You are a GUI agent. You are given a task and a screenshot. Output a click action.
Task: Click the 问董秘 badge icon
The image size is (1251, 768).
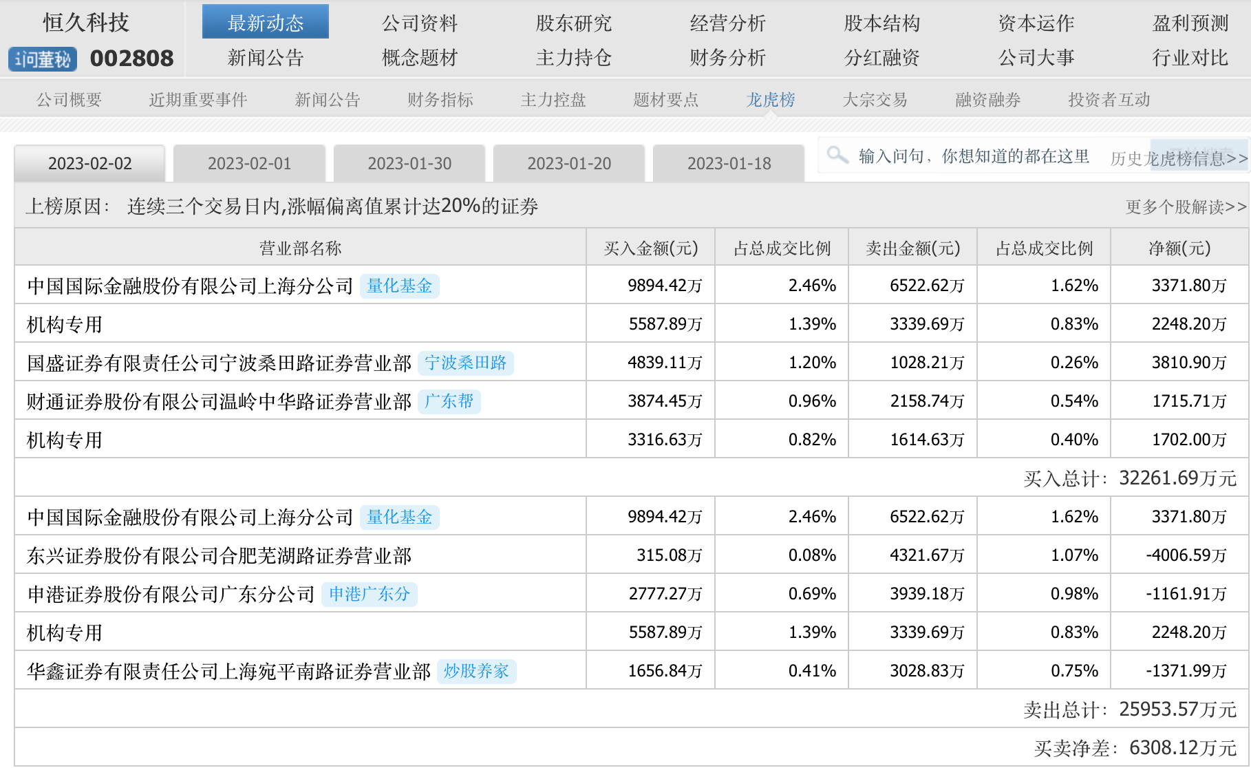[x=43, y=59]
